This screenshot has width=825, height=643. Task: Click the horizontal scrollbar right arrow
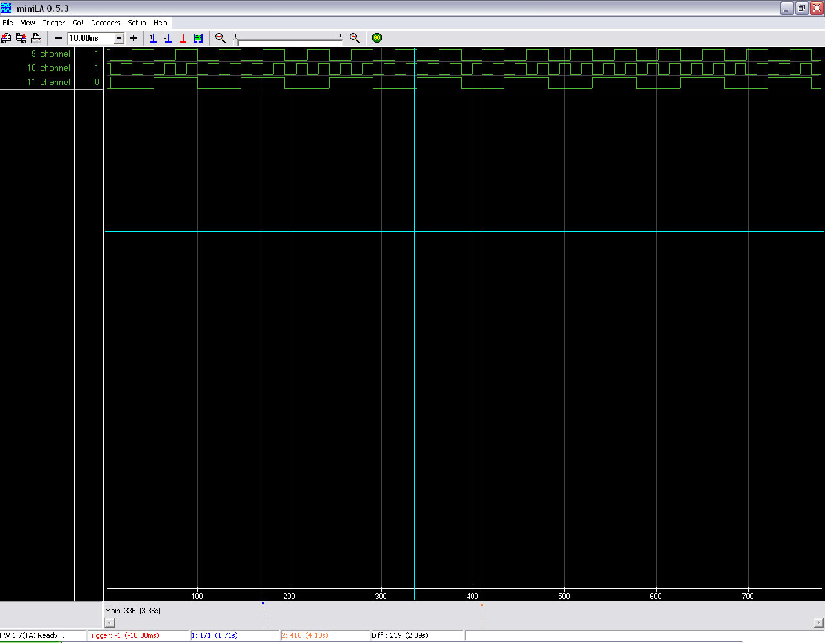[819, 622]
